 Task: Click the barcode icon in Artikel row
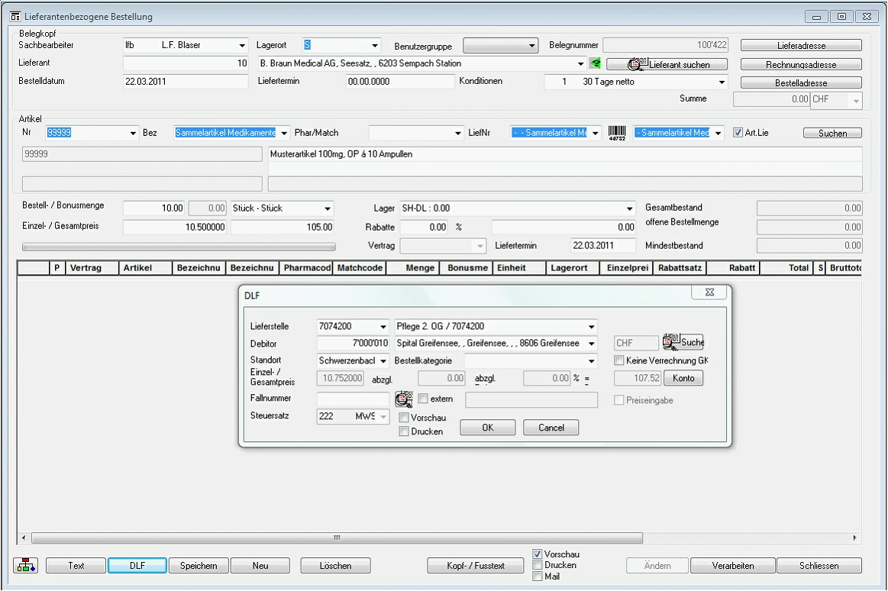click(x=617, y=134)
